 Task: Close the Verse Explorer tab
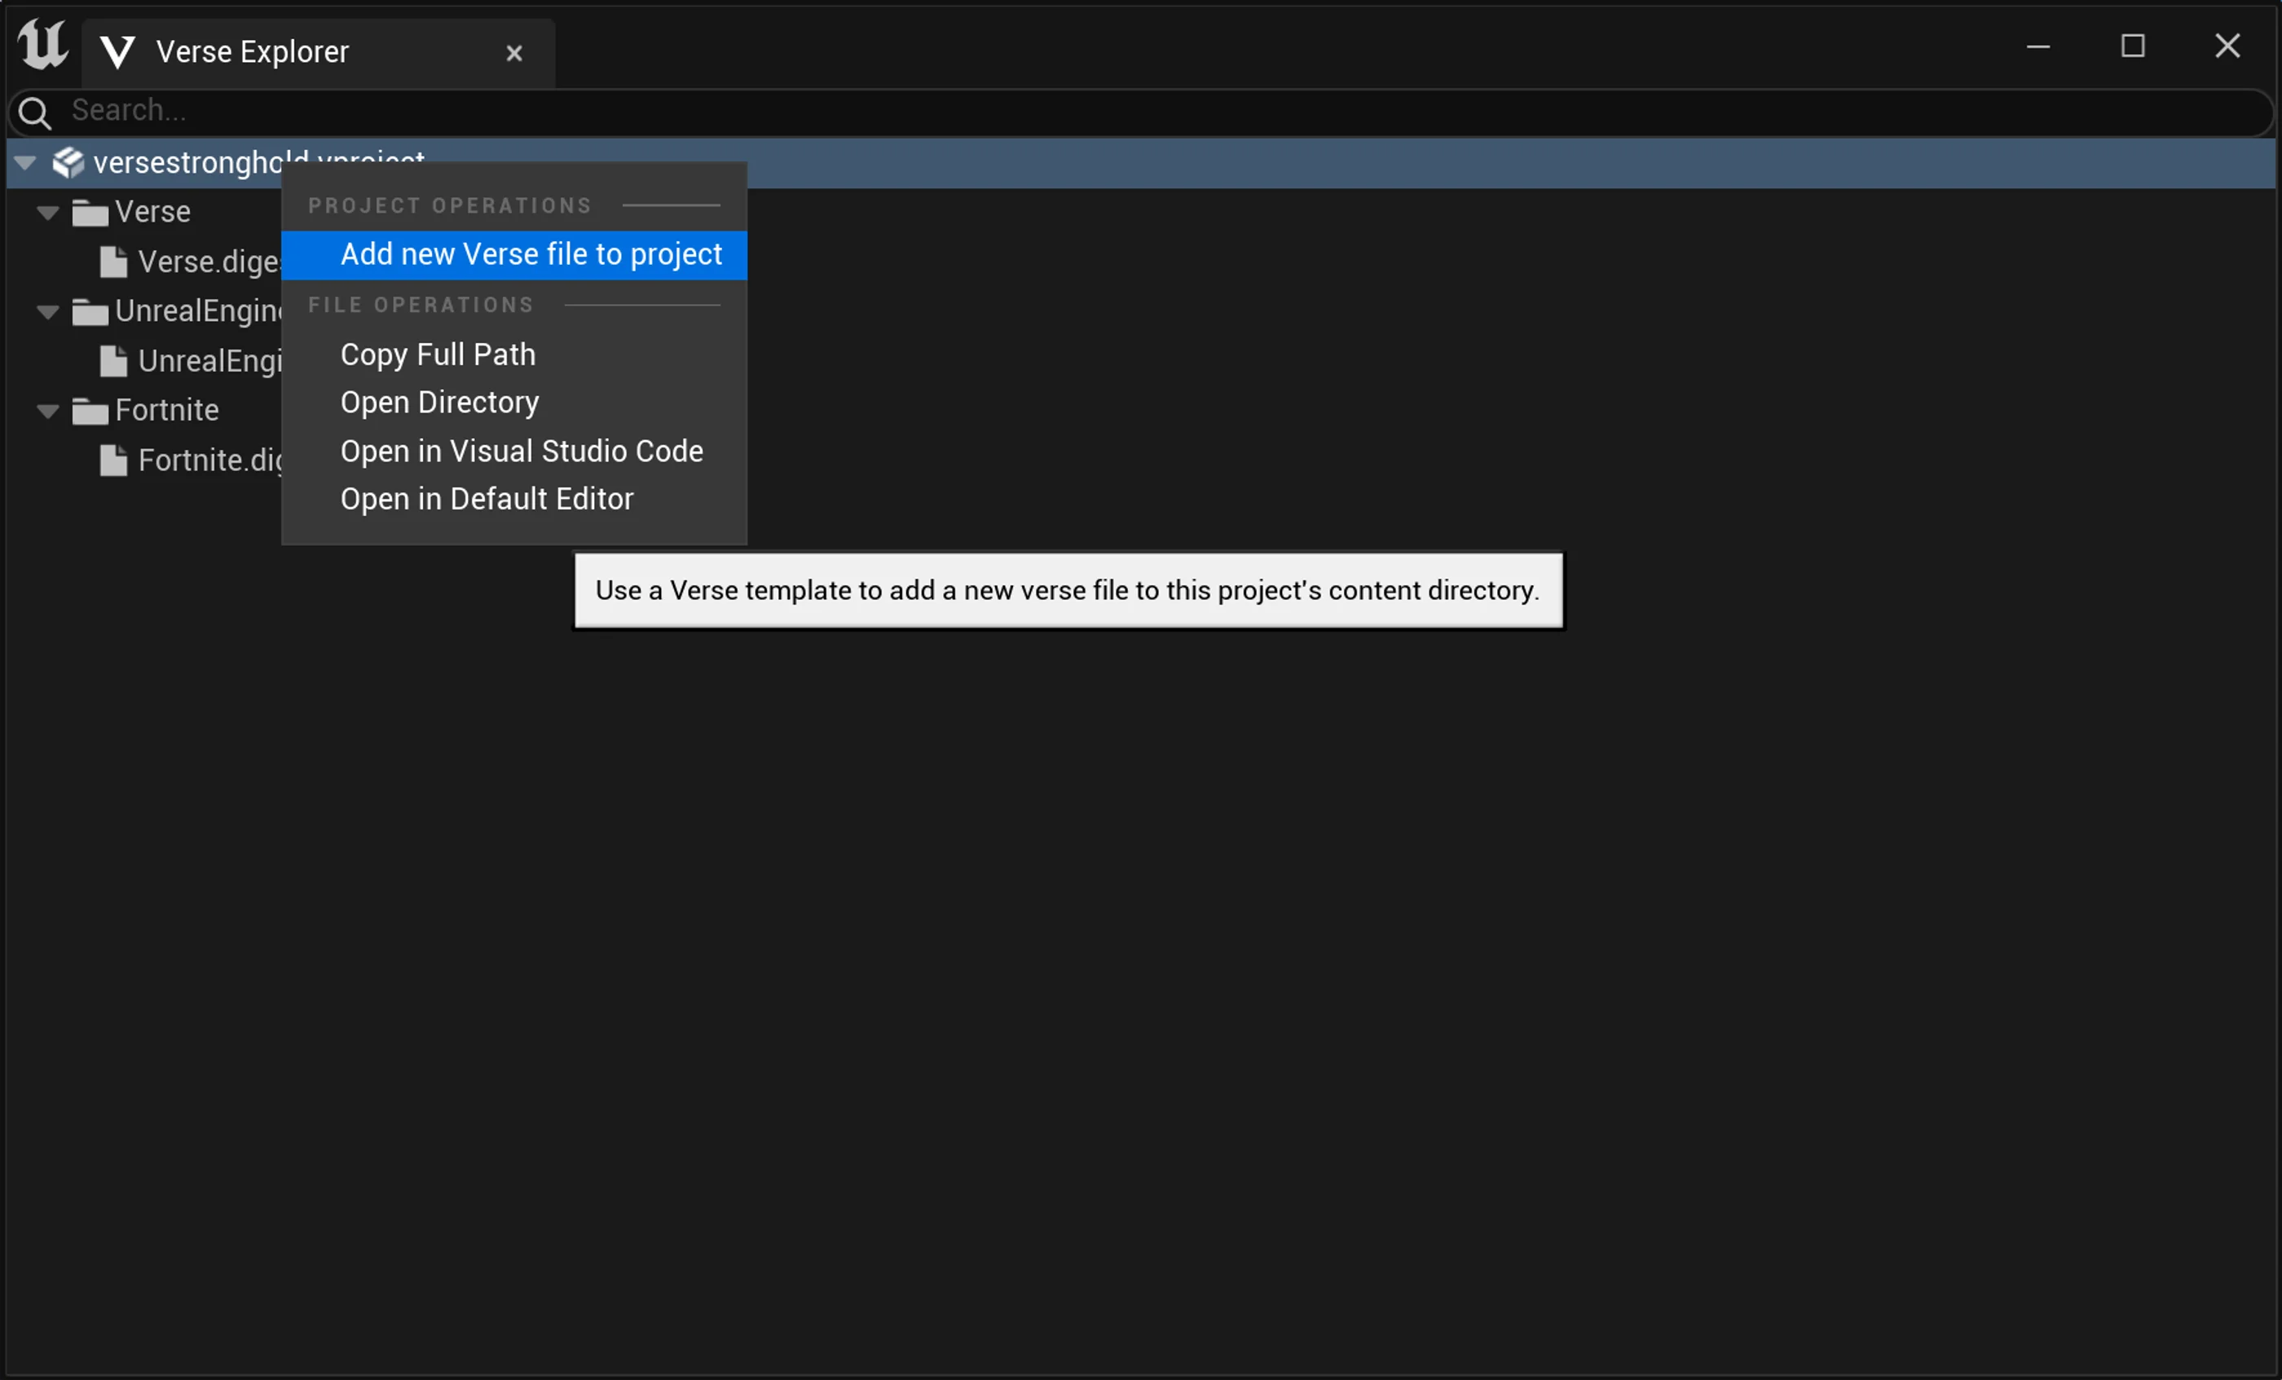(x=514, y=53)
